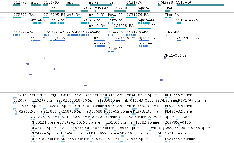Click the CG3238-RA transcript glyph
This screenshot has width=234, height=143.
pos(120,29)
